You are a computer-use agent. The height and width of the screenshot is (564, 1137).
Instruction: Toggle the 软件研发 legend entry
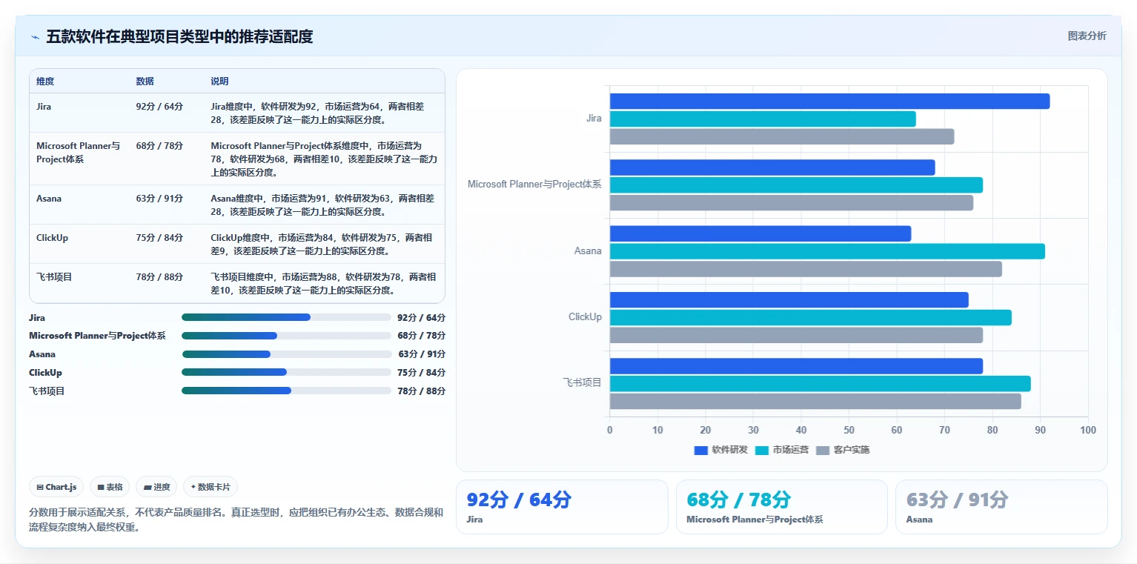[721, 450]
